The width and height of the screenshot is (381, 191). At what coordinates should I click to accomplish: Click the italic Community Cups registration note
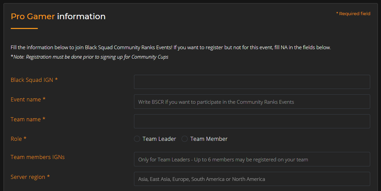tap(90, 57)
